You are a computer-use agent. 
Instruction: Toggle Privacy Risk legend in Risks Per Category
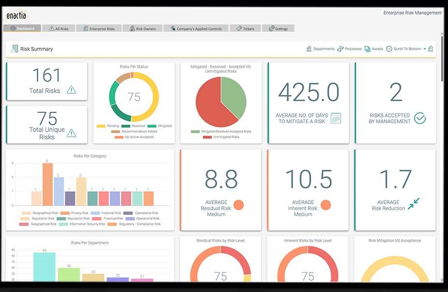pyautogui.click(x=74, y=213)
